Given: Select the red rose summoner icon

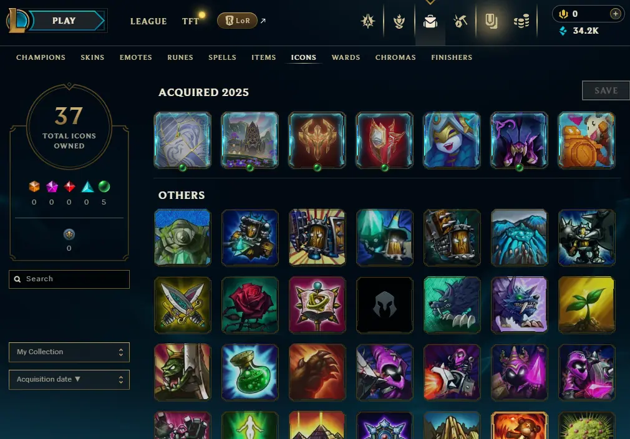Looking at the screenshot, I should (x=250, y=305).
